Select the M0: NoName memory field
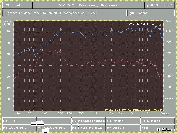177x133 pixels. (151, 13)
